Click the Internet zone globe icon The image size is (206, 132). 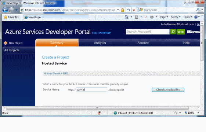115,113
